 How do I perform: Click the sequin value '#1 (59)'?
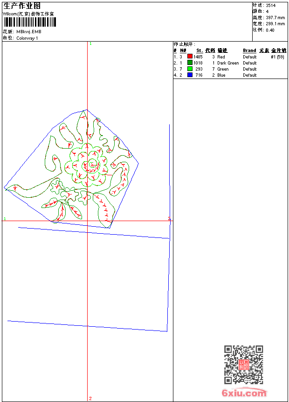pyautogui.click(x=277, y=57)
